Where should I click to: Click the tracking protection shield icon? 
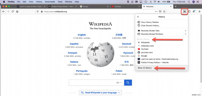point(38,12)
